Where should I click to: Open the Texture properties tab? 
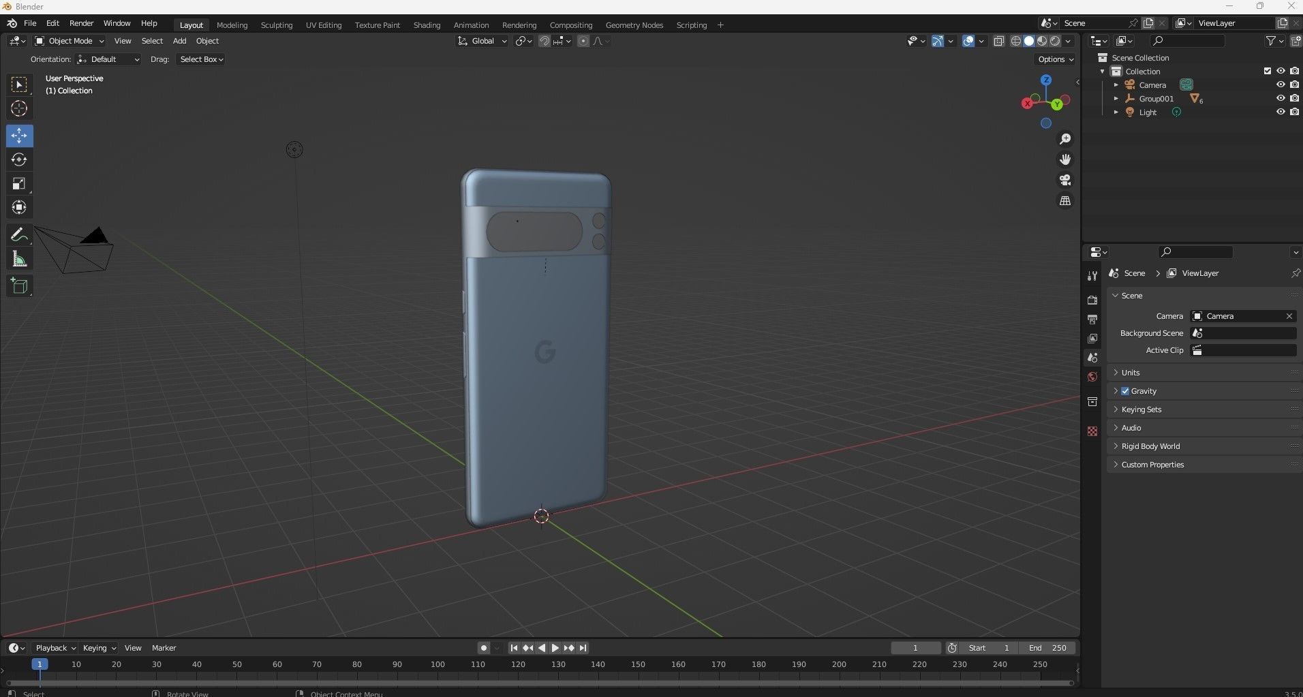pyautogui.click(x=1092, y=431)
